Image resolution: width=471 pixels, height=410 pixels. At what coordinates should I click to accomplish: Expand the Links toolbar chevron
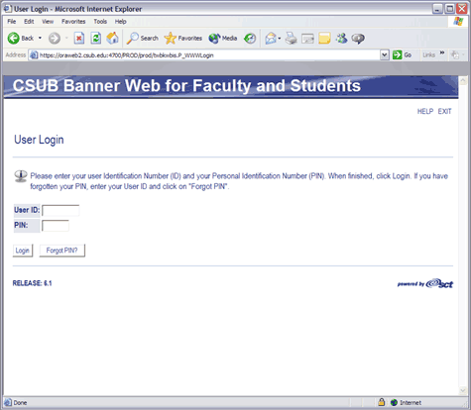point(442,53)
